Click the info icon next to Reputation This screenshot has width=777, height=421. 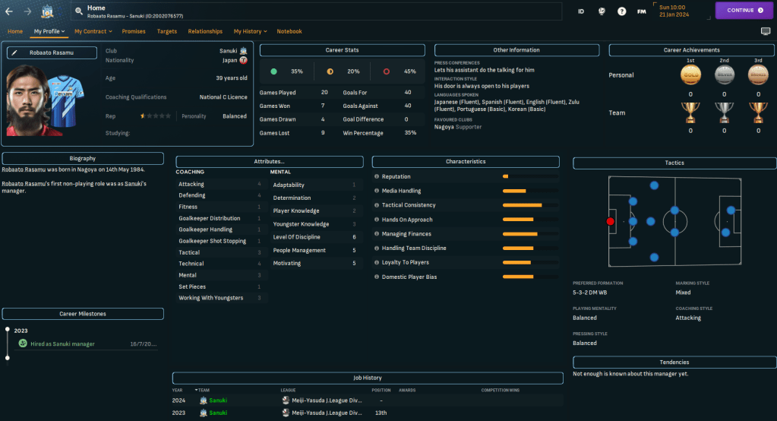(377, 176)
